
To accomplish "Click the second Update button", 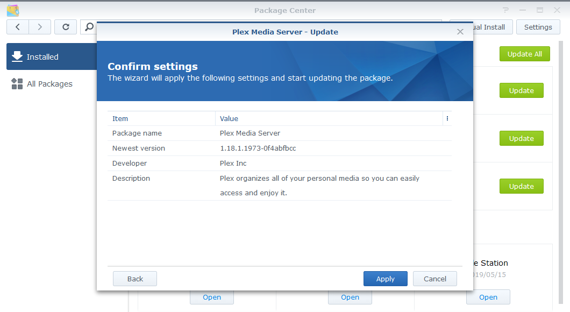I will pos(521,139).
